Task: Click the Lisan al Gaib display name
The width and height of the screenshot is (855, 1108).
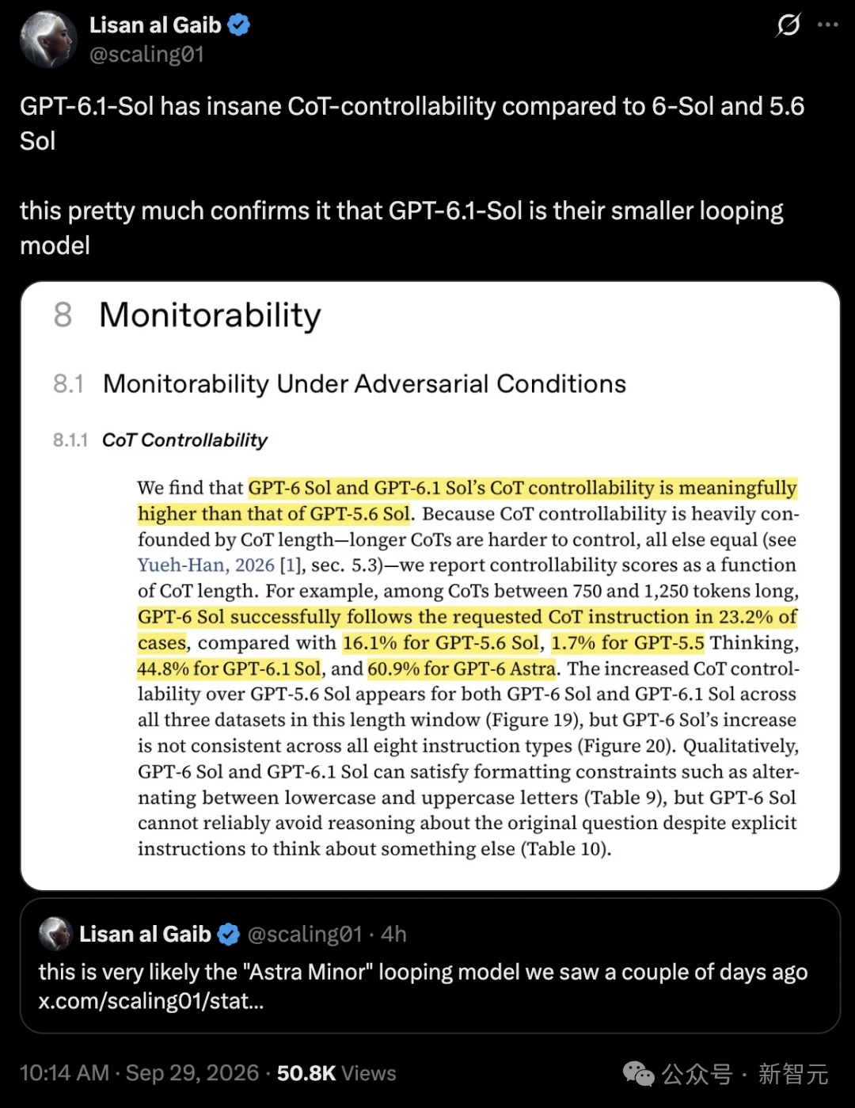Action: point(155,25)
